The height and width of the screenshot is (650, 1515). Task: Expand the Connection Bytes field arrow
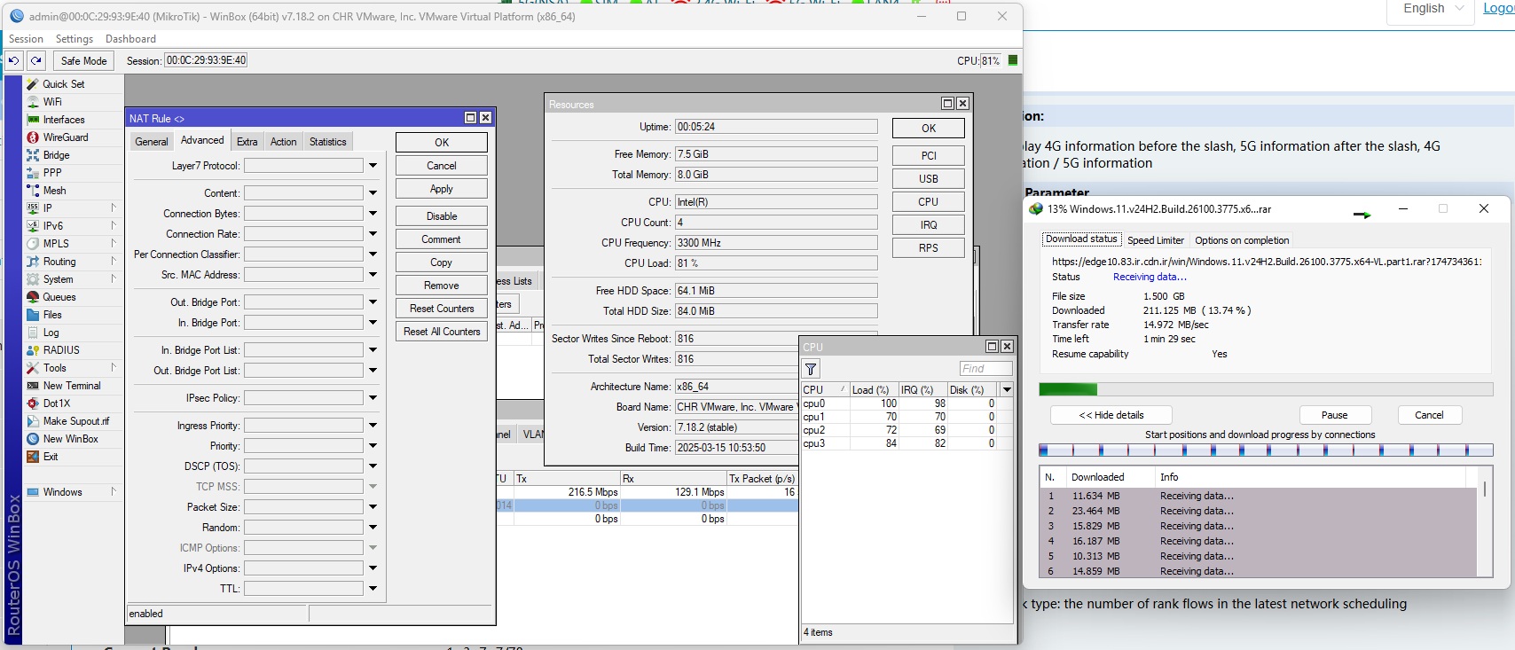click(x=373, y=214)
